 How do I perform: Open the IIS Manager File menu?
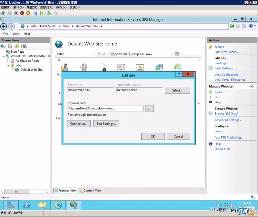[5, 34]
